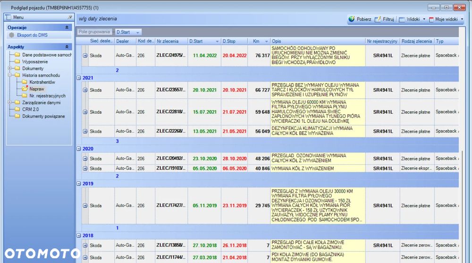This screenshot has height=263, width=472.
Task: Sort by the D.Stop column header
Action: (234, 41)
